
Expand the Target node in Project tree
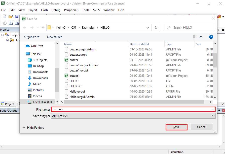pos(7,40)
